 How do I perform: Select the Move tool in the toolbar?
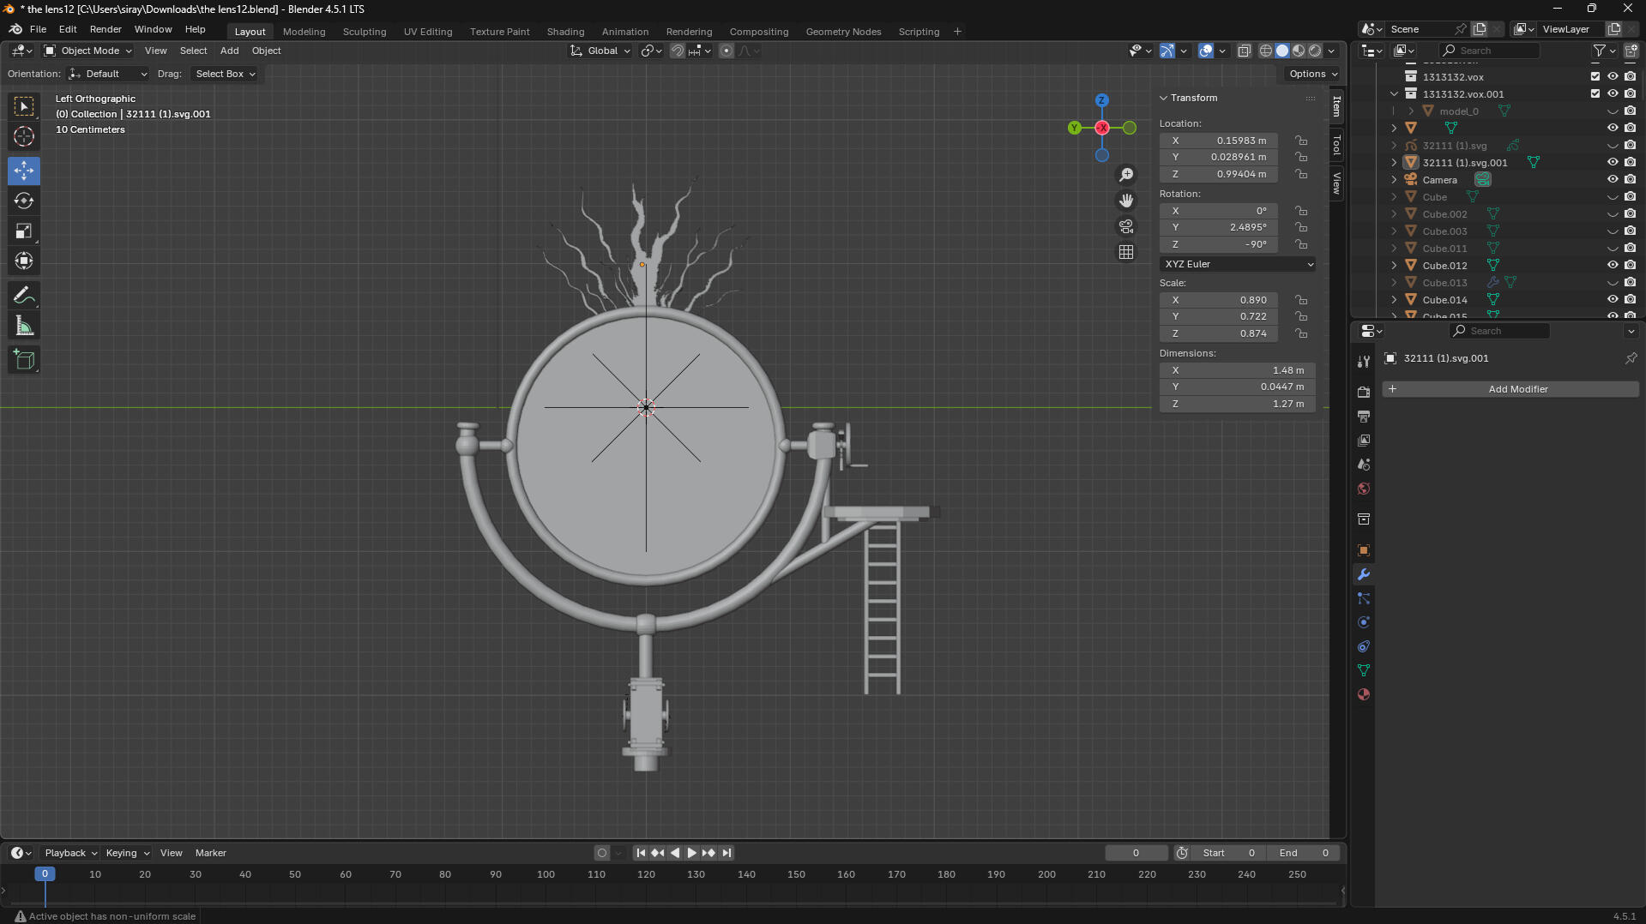(23, 171)
